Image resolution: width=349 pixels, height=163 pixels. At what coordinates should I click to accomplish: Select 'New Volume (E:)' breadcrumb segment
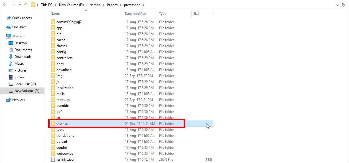coord(71,5)
